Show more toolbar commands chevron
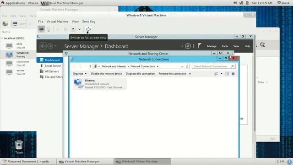 click(190, 74)
